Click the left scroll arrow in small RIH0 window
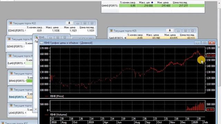Screen dimensions: 221x124 point(36,109)
